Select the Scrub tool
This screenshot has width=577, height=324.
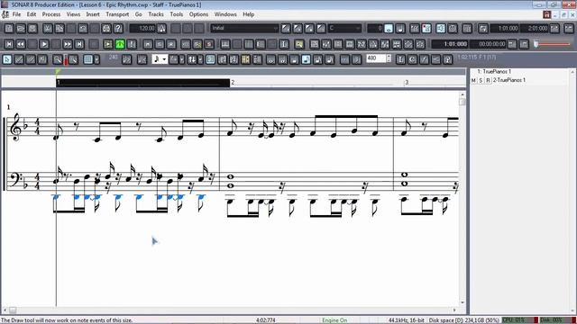pos(42,59)
